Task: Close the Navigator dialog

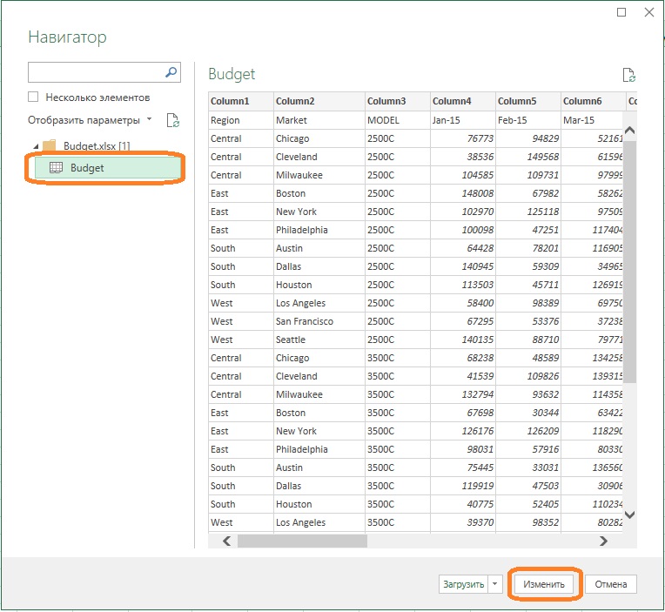Action: [x=648, y=12]
